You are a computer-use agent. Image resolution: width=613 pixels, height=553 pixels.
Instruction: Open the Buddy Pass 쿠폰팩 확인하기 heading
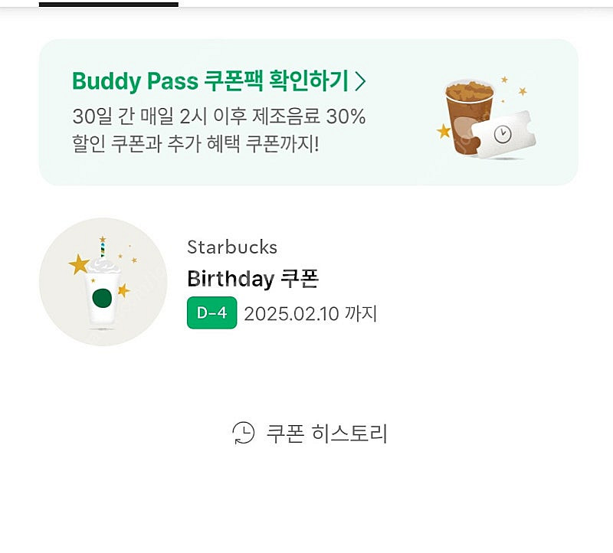pyautogui.click(x=210, y=80)
